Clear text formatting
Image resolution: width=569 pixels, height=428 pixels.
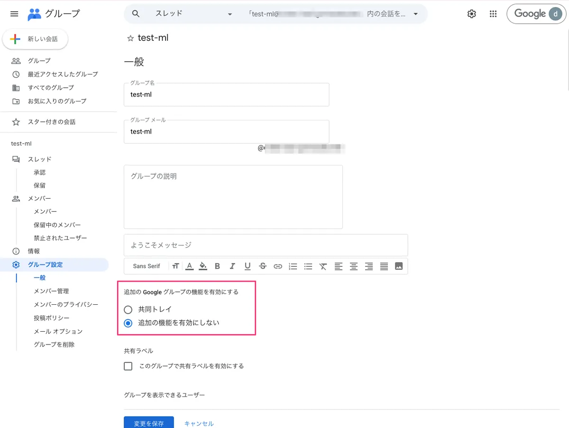[x=323, y=266]
